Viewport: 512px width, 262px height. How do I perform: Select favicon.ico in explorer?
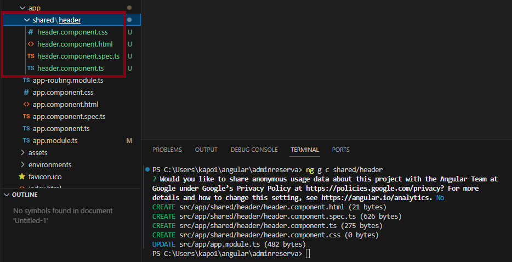[x=45, y=176]
